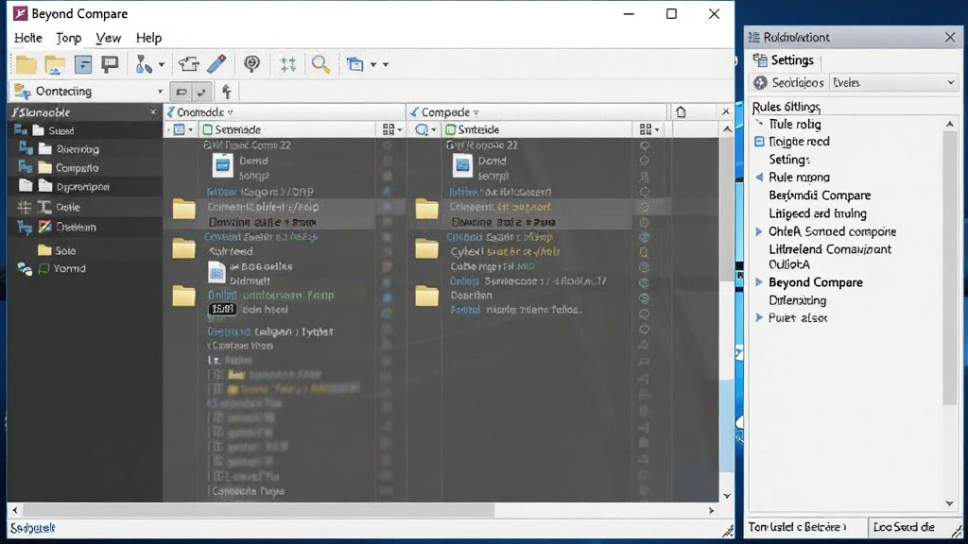This screenshot has height=544, width=968.
Task: Click the first yellow folder in right pane
Action: click(426, 210)
